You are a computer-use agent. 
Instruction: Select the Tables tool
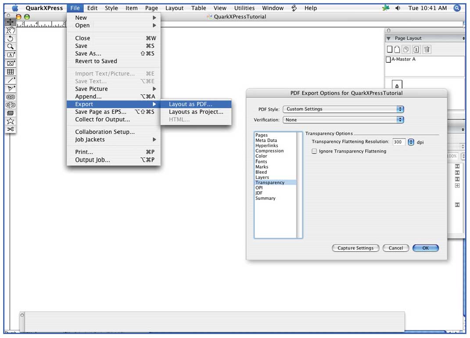pos(10,72)
